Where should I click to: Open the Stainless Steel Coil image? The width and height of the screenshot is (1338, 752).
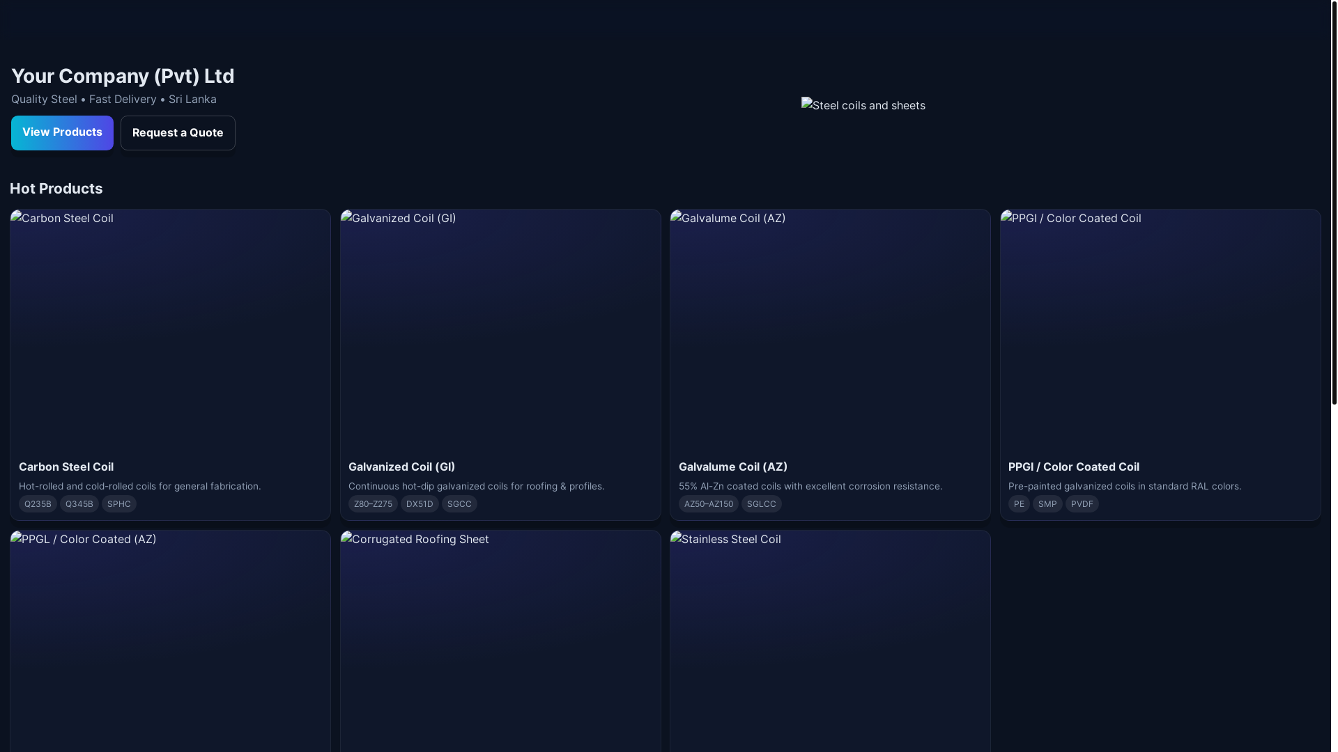pyautogui.click(x=830, y=641)
